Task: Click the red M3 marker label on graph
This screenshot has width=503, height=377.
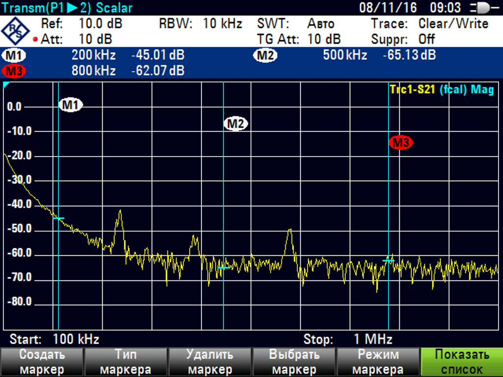Action: pos(400,143)
